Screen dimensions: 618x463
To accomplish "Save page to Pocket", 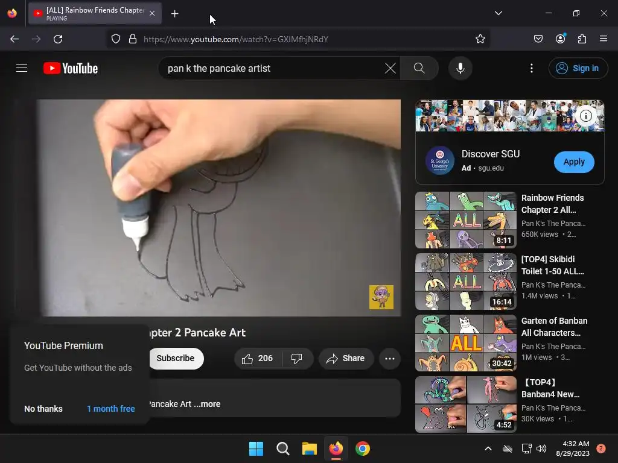I will pyautogui.click(x=538, y=39).
